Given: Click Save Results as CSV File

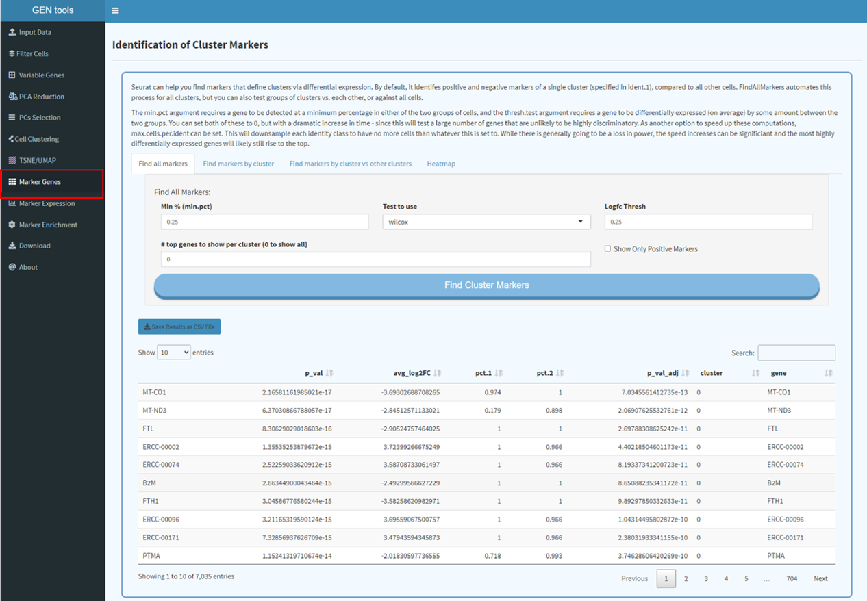Looking at the screenshot, I should pyautogui.click(x=179, y=327).
